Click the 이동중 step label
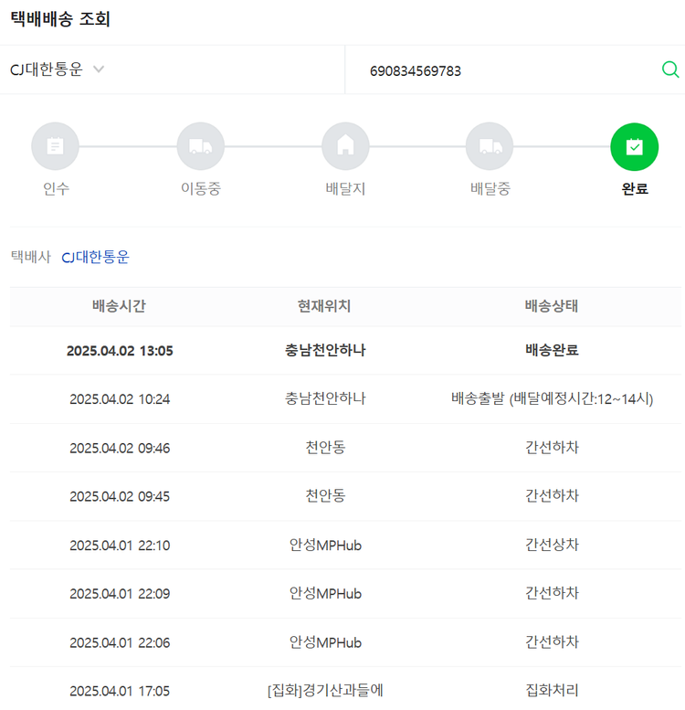 pyautogui.click(x=200, y=189)
